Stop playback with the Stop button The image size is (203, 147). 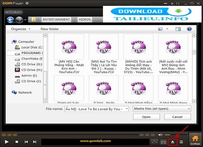tap(17, 142)
